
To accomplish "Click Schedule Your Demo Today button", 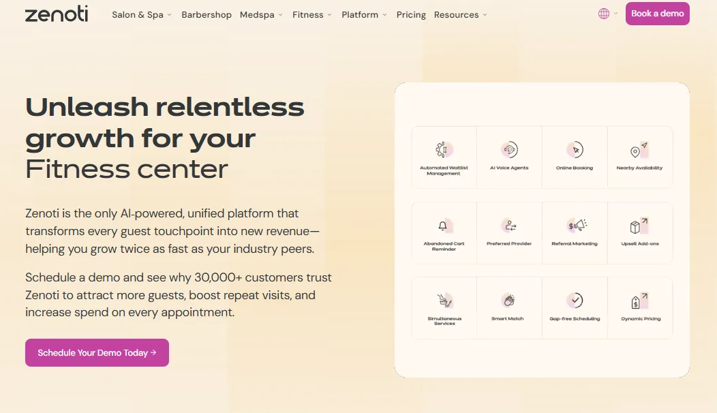I will point(97,353).
